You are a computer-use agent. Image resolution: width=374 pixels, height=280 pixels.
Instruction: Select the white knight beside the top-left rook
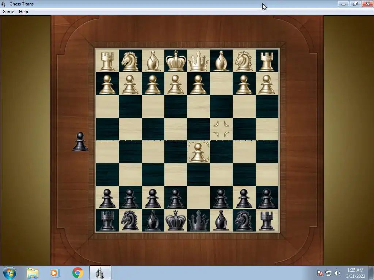pyautogui.click(x=130, y=61)
